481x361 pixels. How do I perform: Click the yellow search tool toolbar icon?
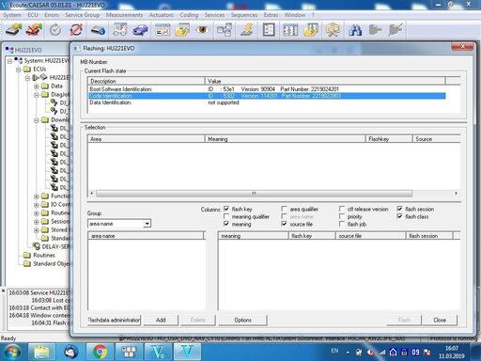point(333,30)
